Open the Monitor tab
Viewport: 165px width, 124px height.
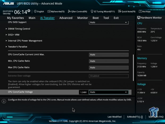(82, 18)
